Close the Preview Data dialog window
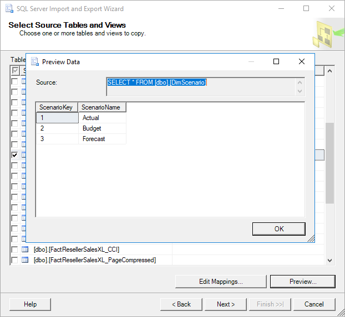 click(x=302, y=62)
